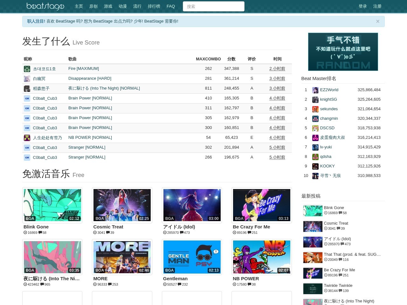Open the Fire [MAXIMUM] song link
The height and width of the screenshot is (305, 407).
[x=83, y=69]
